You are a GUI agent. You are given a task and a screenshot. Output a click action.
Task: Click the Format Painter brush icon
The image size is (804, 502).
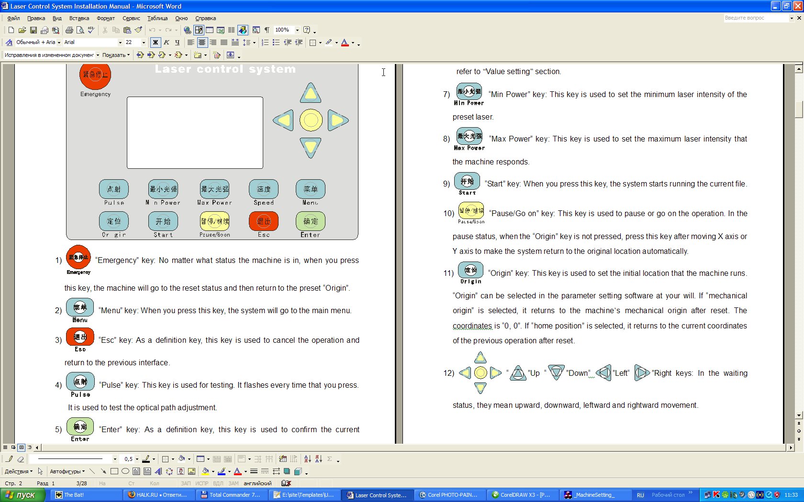coord(138,30)
